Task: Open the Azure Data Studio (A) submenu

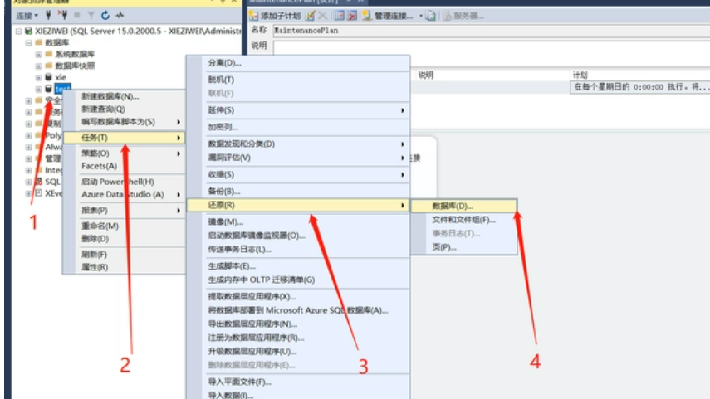Action: point(124,195)
